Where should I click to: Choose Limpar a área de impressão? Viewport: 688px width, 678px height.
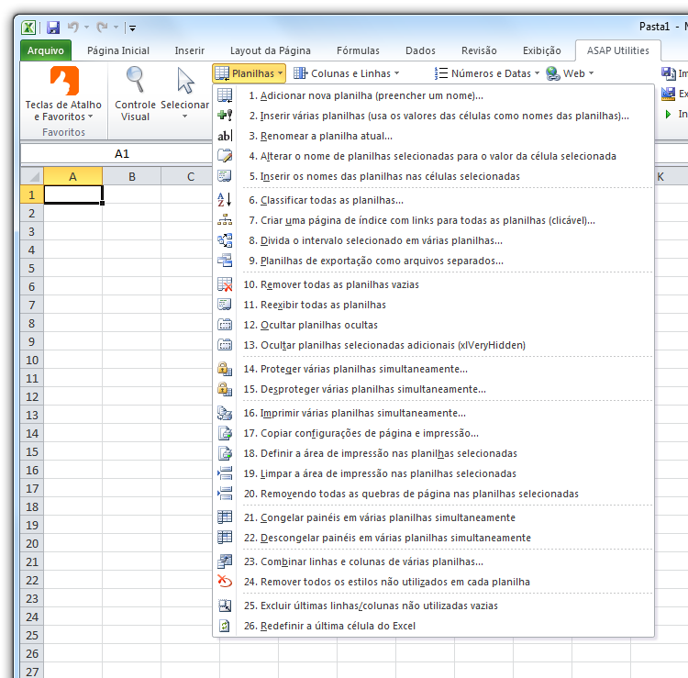pos(433,473)
